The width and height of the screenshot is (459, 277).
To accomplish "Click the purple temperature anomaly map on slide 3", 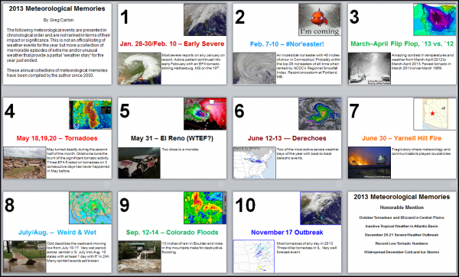I will tap(435, 20).
